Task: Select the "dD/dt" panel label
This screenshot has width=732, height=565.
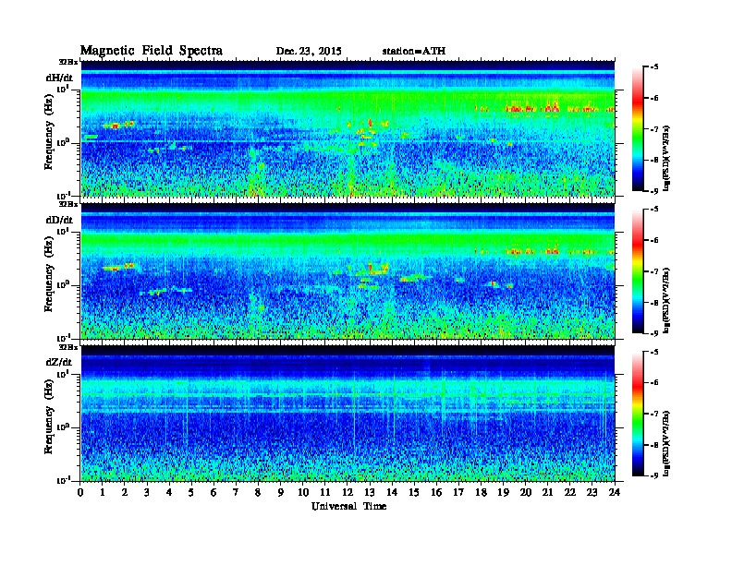Action: pyautogui.click(x=59, y=220)
